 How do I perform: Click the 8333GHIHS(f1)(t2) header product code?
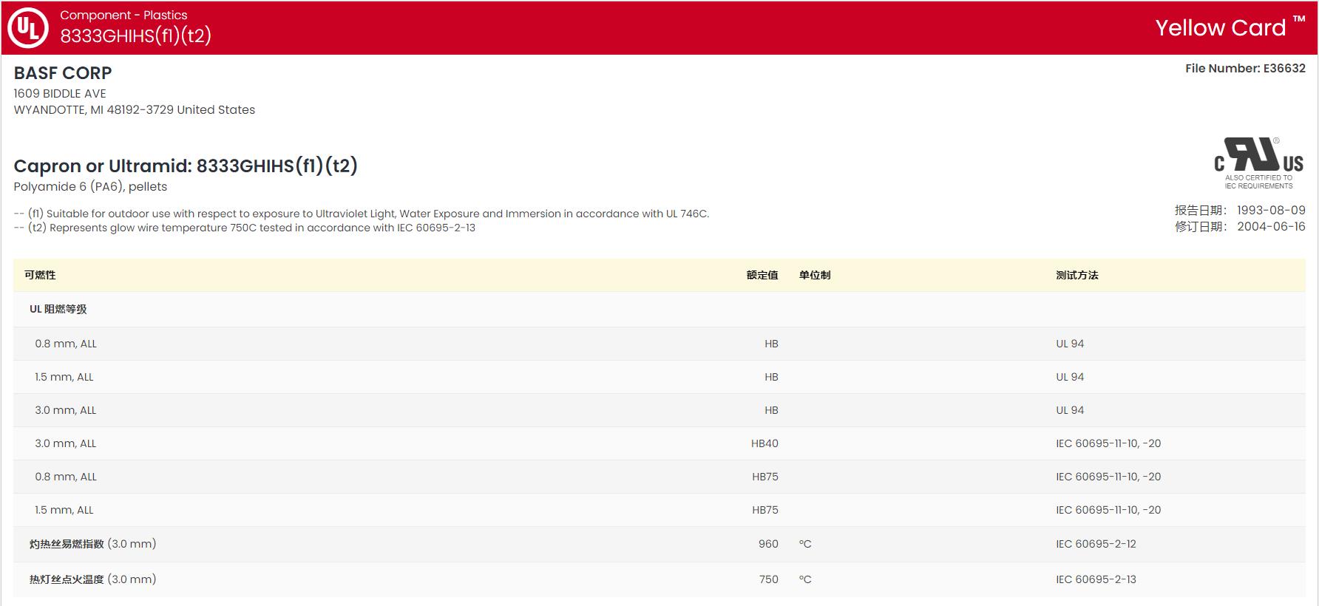click(136, 35)
